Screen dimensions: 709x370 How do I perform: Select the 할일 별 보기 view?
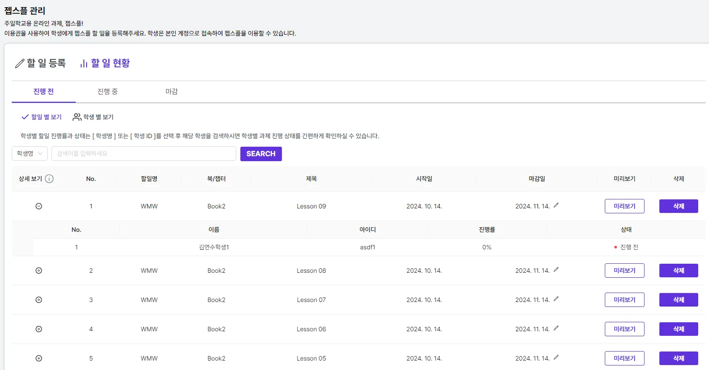coord(41,117)
